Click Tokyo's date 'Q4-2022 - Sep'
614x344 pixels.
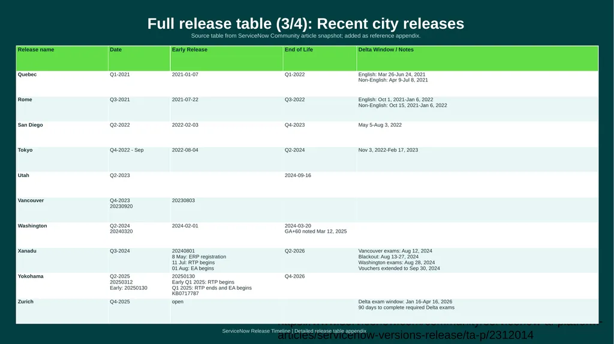click(x=127, y=150)
